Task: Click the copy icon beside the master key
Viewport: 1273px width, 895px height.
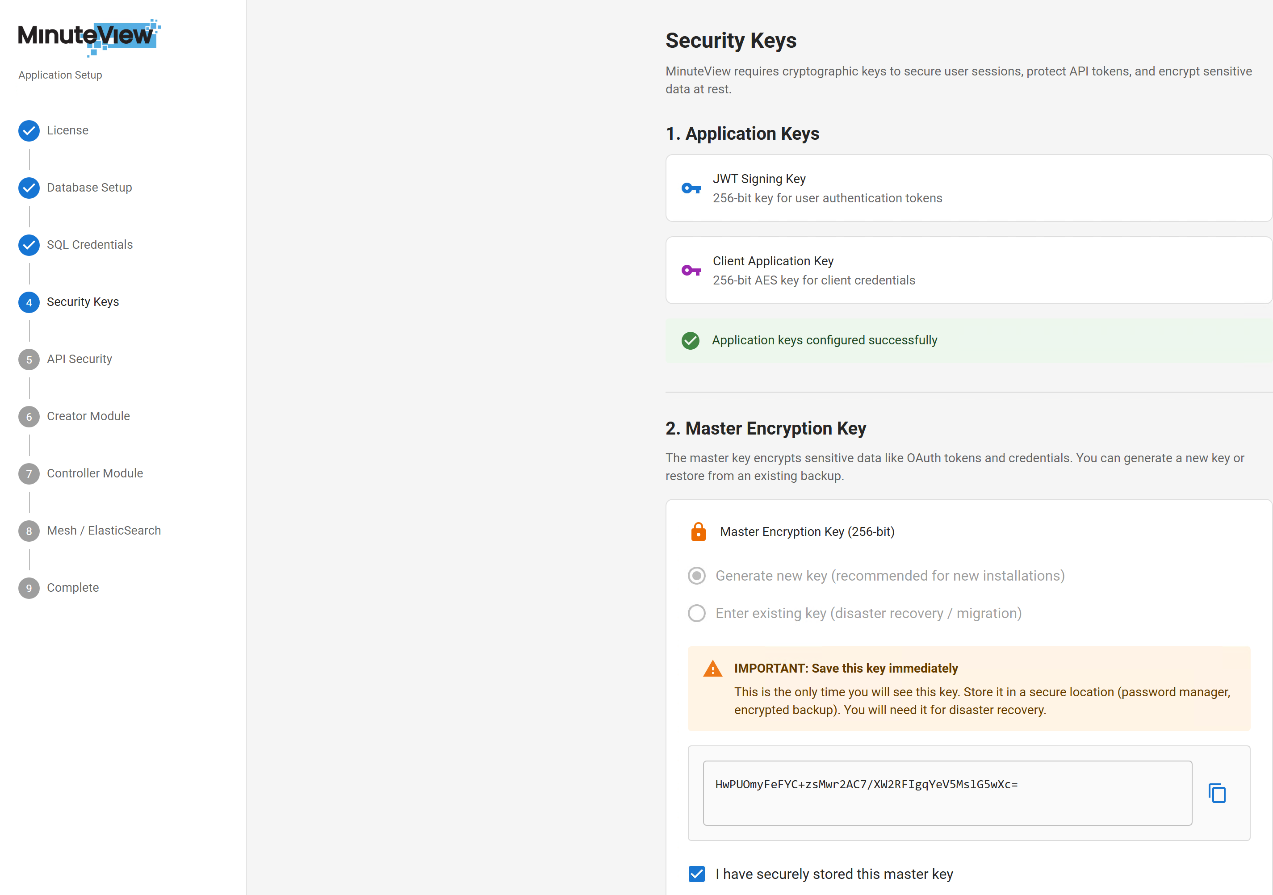Action: click(x=1217, y=793)
